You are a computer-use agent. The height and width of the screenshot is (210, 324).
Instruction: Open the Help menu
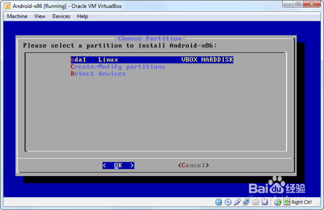pos(82,16)
